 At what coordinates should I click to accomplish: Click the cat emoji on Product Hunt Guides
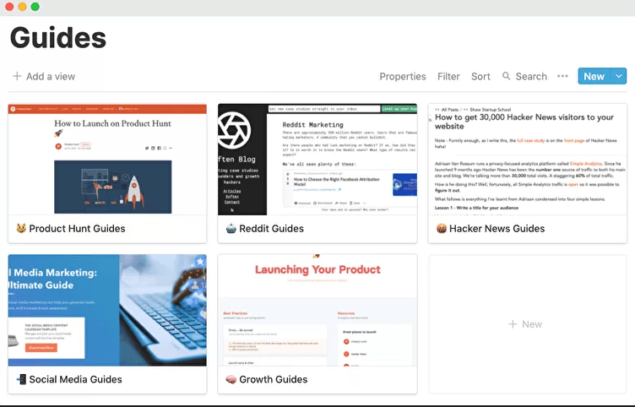(21, 228)
